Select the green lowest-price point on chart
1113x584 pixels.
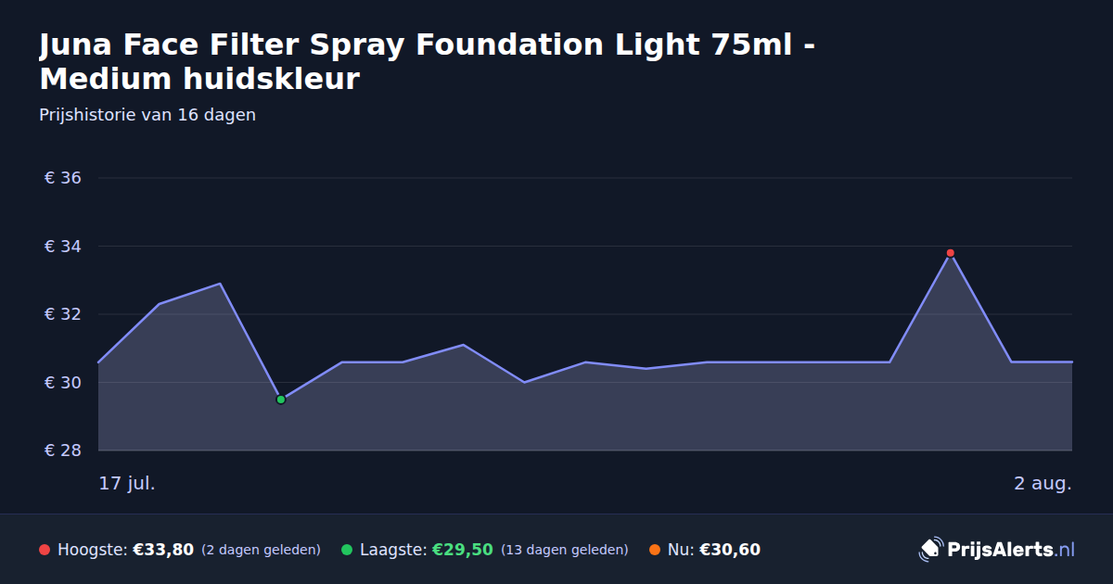coord(281,400)
